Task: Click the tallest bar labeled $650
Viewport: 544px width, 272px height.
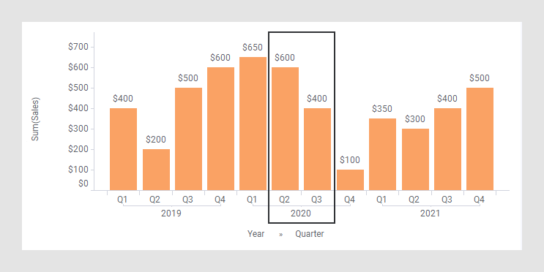Action: pyautogui.click(x=253, y=124)
